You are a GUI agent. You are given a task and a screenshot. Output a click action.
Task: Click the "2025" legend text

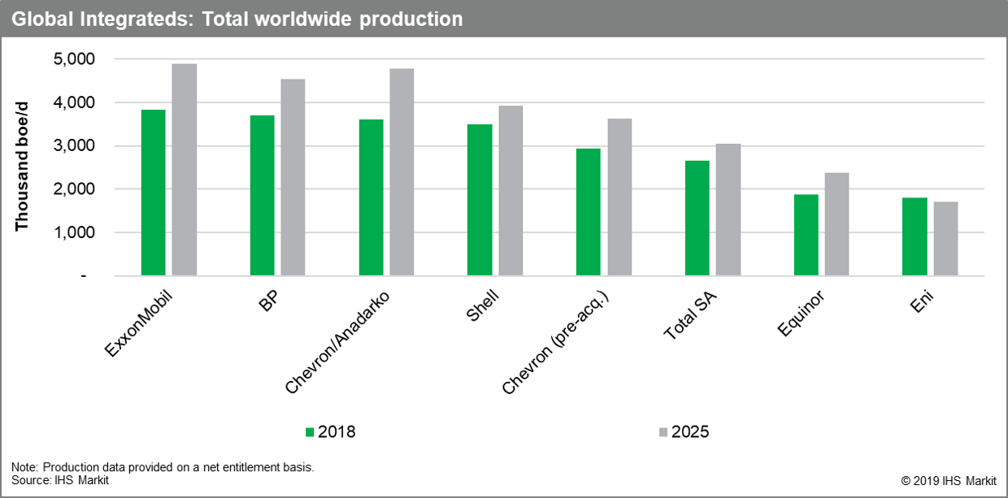click(690, 431)
